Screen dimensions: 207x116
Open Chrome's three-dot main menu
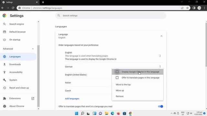204,8
